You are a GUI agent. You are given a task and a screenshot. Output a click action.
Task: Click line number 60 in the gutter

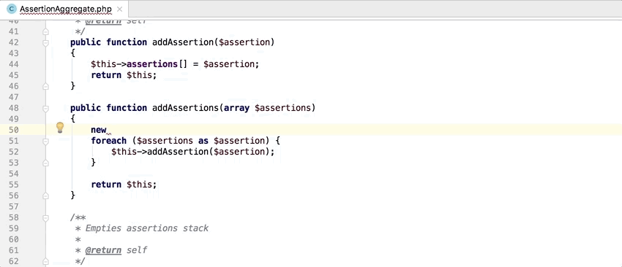pyautogui.click(x=13, y=239)
